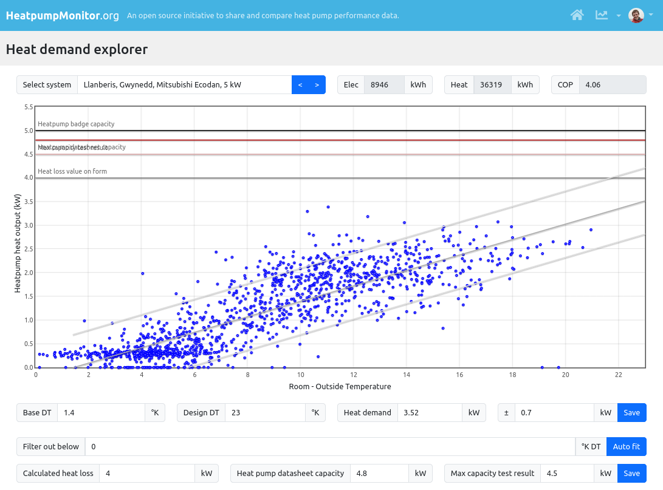Edit the Calculated heat loss field
This screenshot has width=663, height=490.
coord(147,474)
